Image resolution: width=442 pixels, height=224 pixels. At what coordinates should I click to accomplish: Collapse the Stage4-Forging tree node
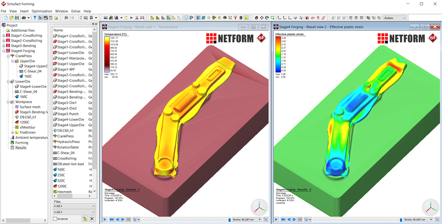[x=4, y=51]
